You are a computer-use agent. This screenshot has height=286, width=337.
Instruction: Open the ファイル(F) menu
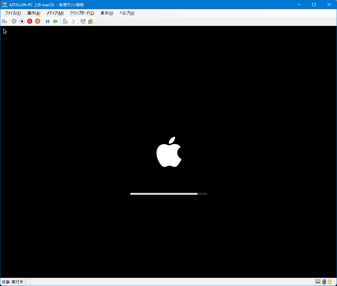tap(13, 13)
